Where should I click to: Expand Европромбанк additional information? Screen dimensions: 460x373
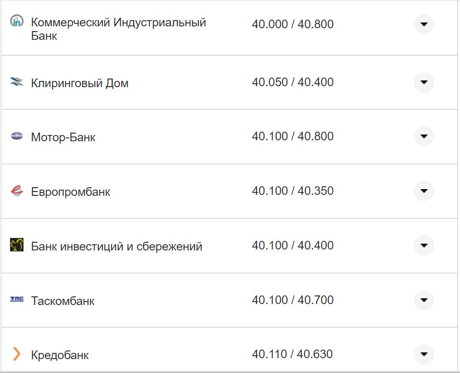pyautogui.click(x=424, y=191)
